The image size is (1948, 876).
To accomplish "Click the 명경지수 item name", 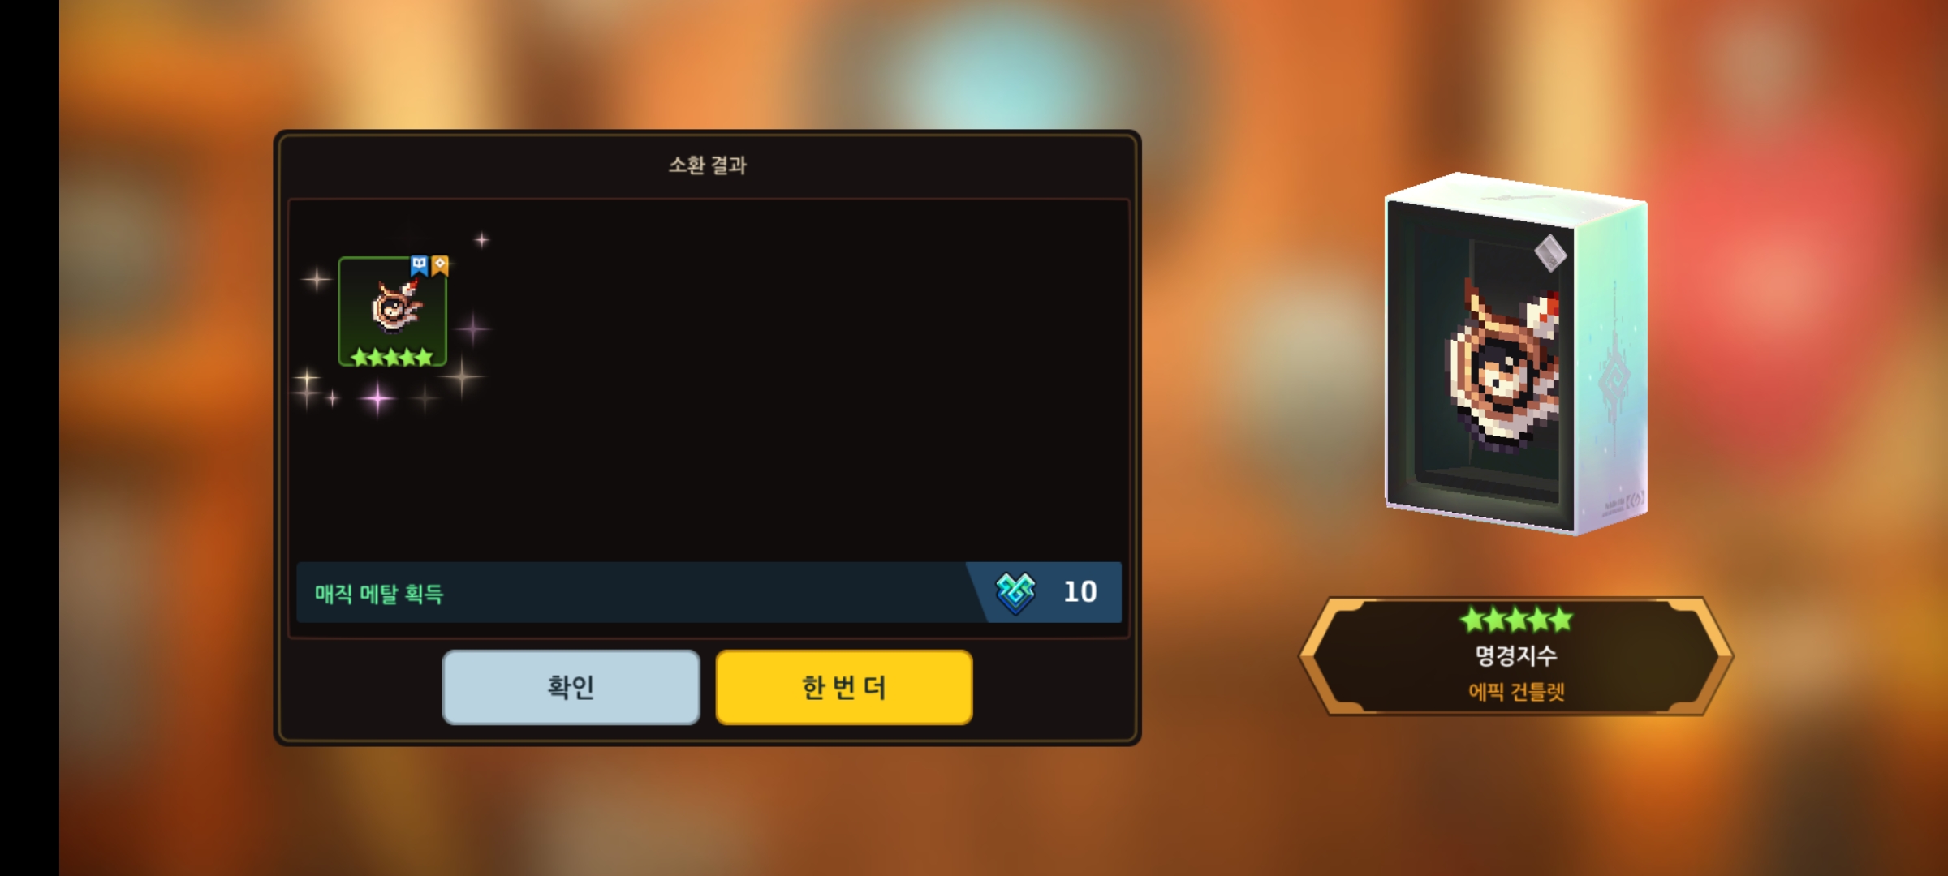I will point(1516,655).
